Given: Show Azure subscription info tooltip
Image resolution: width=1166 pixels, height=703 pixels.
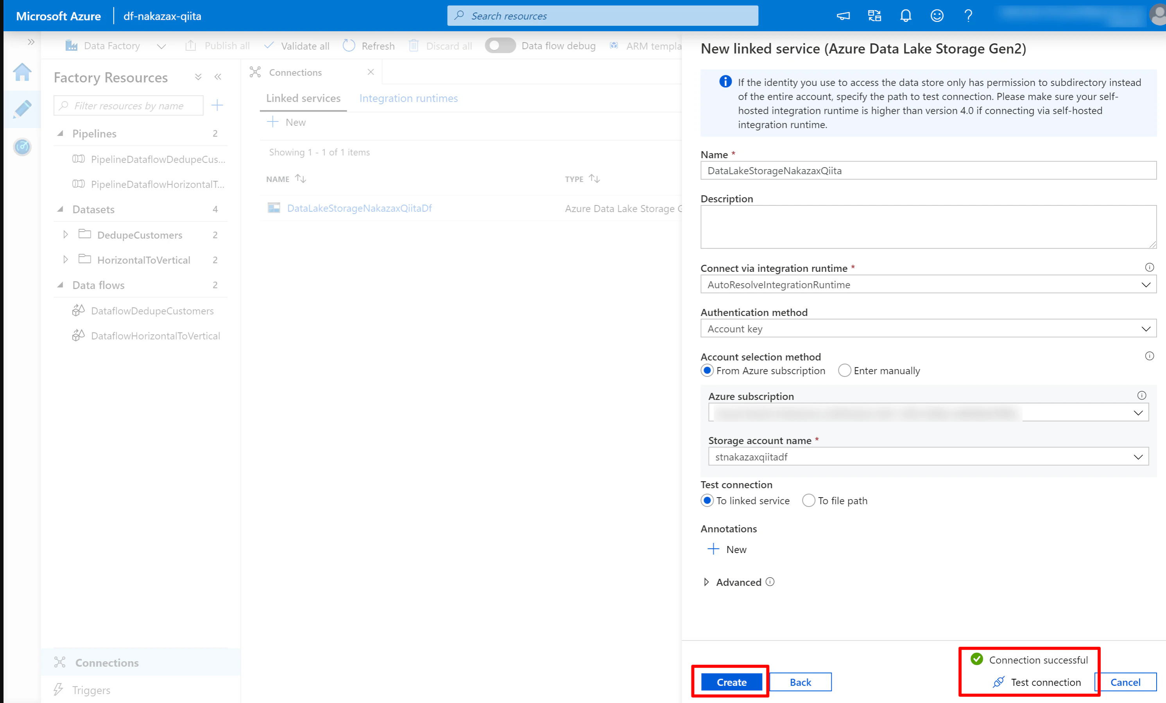Looking at the screenshot, I should pyautogui.click(x=1141, y=396).
